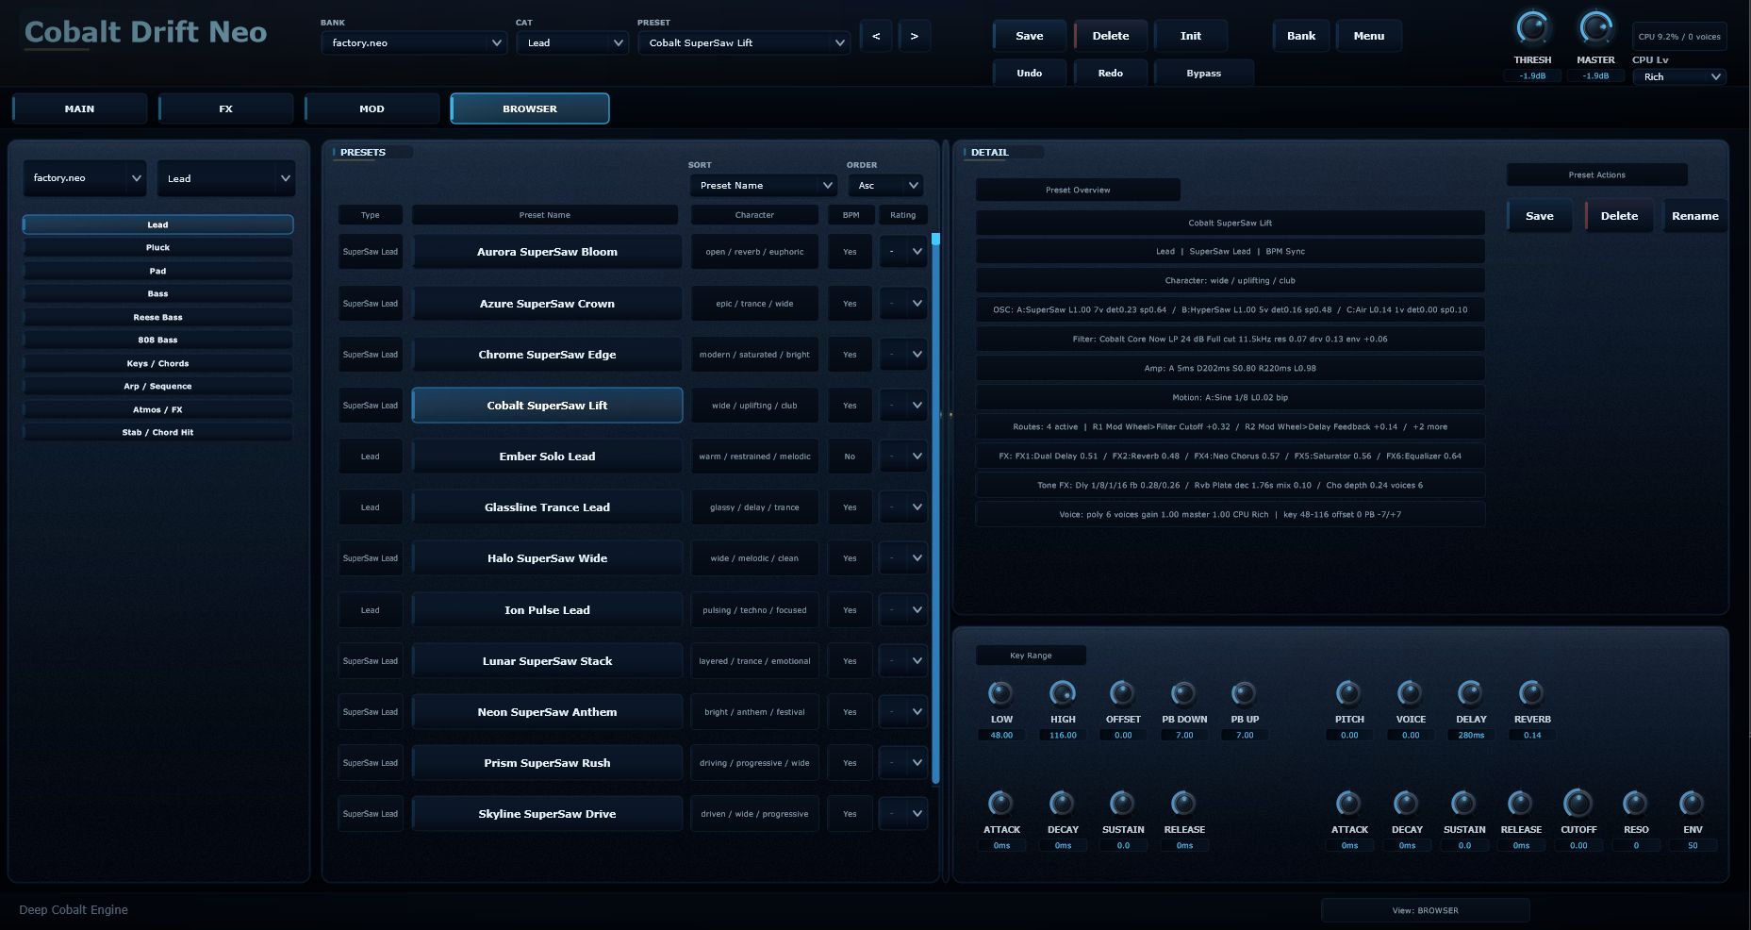The image size is (1751, 930).
Task: Click the THRESH -1.9dB value field
Action: click(x=1532, y=76)
